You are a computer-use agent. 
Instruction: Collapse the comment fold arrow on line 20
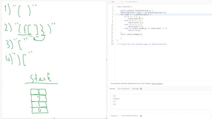pos(114,44)
